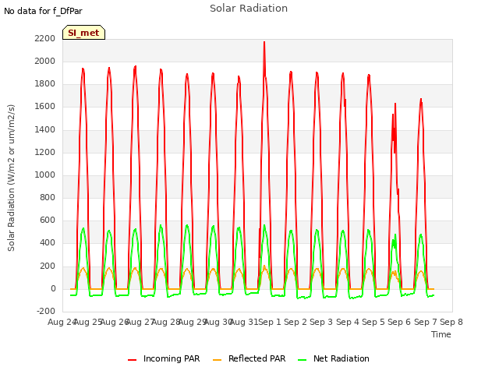
Task: Click the Sep 4 x-axis date label
Action: (x=348, y=322)
